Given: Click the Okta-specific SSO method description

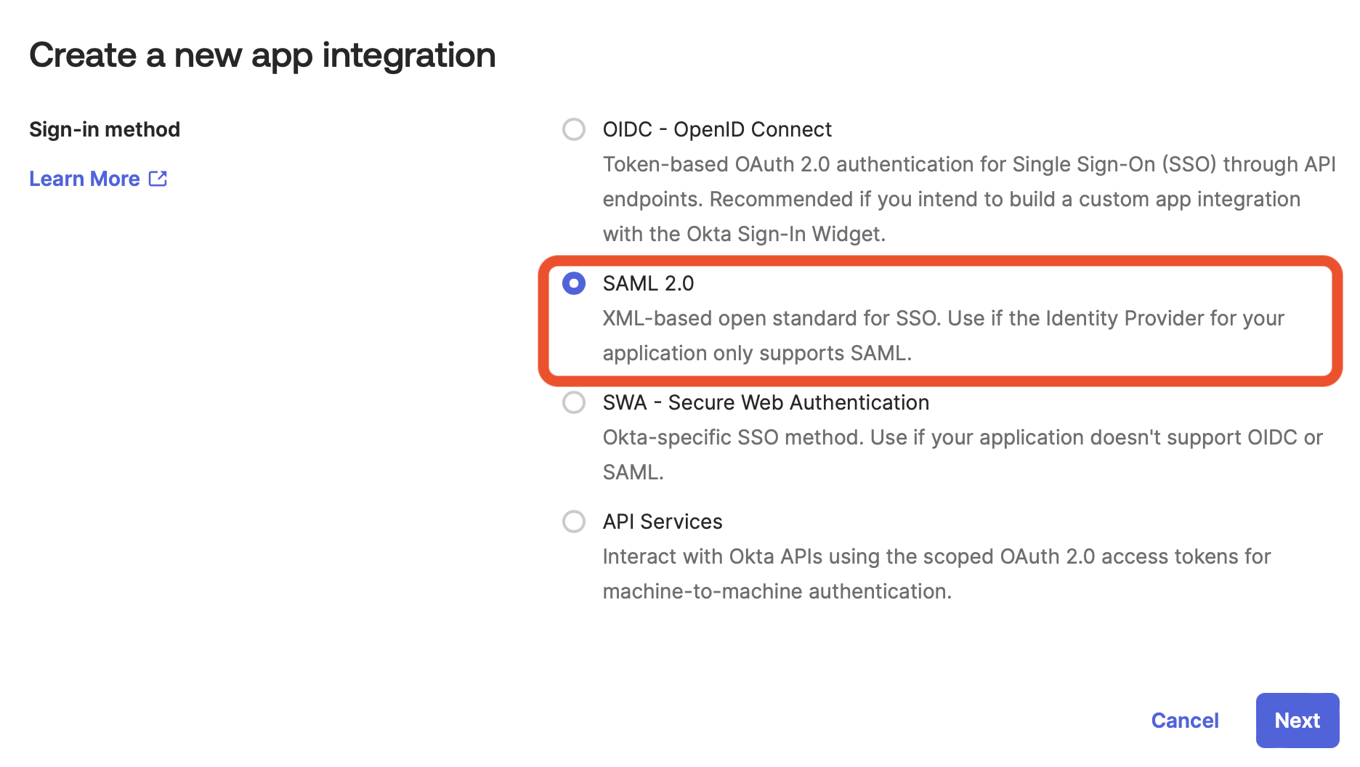Looking at the screenshot, I should click(963, 438).
